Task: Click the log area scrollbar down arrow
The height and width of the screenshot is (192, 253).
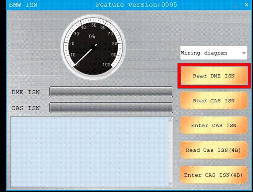Action: [x=170, y=184]
